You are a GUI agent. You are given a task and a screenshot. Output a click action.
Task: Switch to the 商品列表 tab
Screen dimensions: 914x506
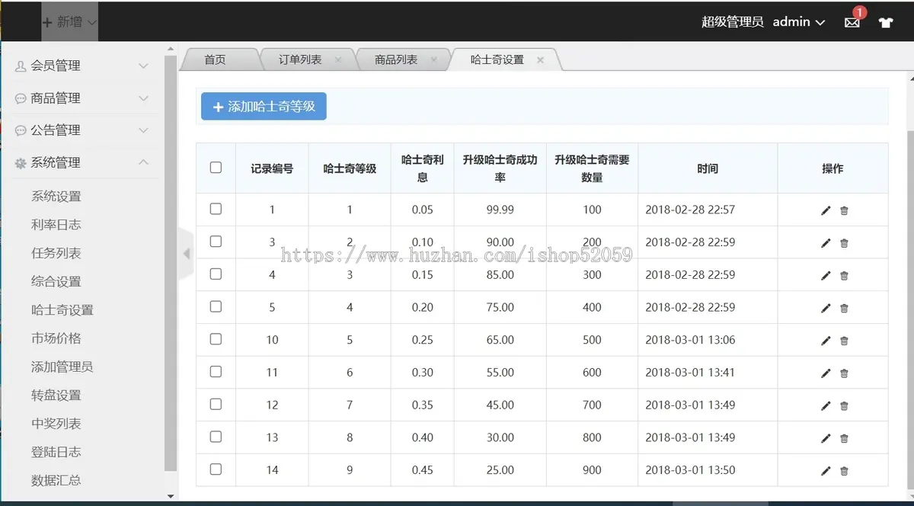tap(396, 59)
